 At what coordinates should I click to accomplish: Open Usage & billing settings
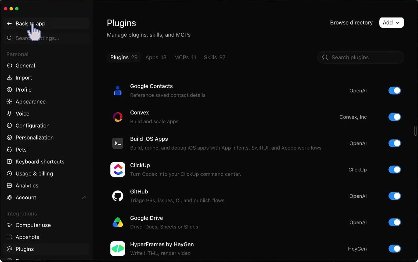pyautogui.click(x=46, y=173)
